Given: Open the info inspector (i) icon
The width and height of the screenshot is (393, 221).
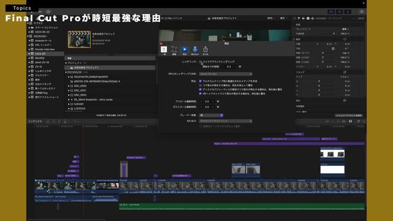Looking at the screenshot, I should [308, 18].
